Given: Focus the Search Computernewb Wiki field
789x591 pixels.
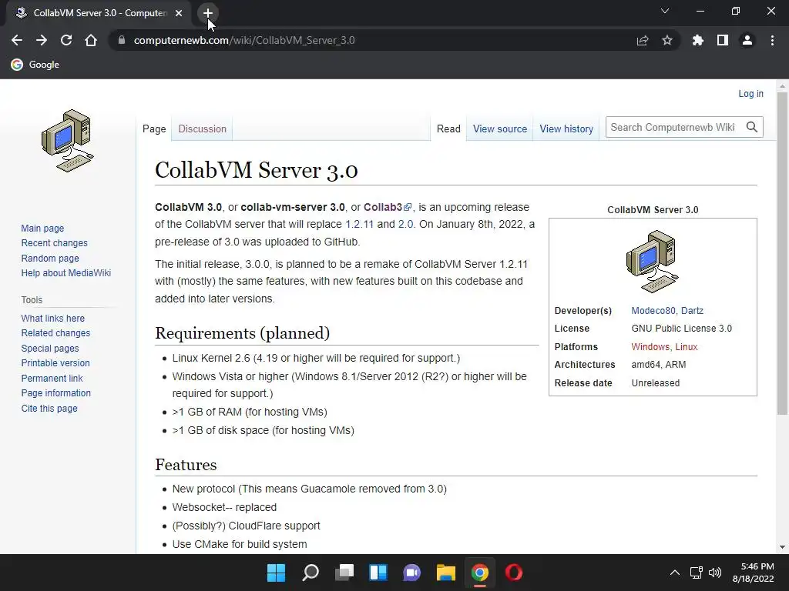Looking at the screenshot, I should (x=674, y=127).
